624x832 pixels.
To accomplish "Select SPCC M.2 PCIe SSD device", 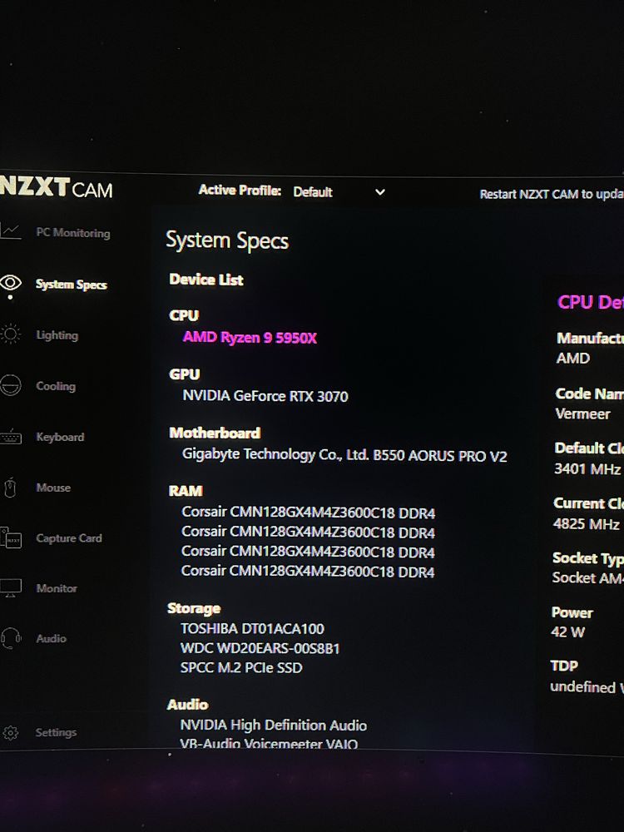I will coord(241,667).
